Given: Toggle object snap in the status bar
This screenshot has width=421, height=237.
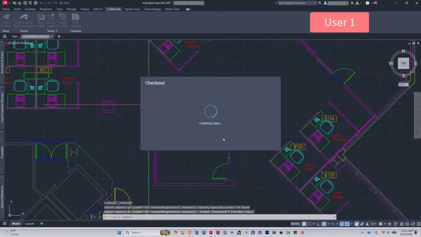Looking at the screenshot, I should click(347, 224).
